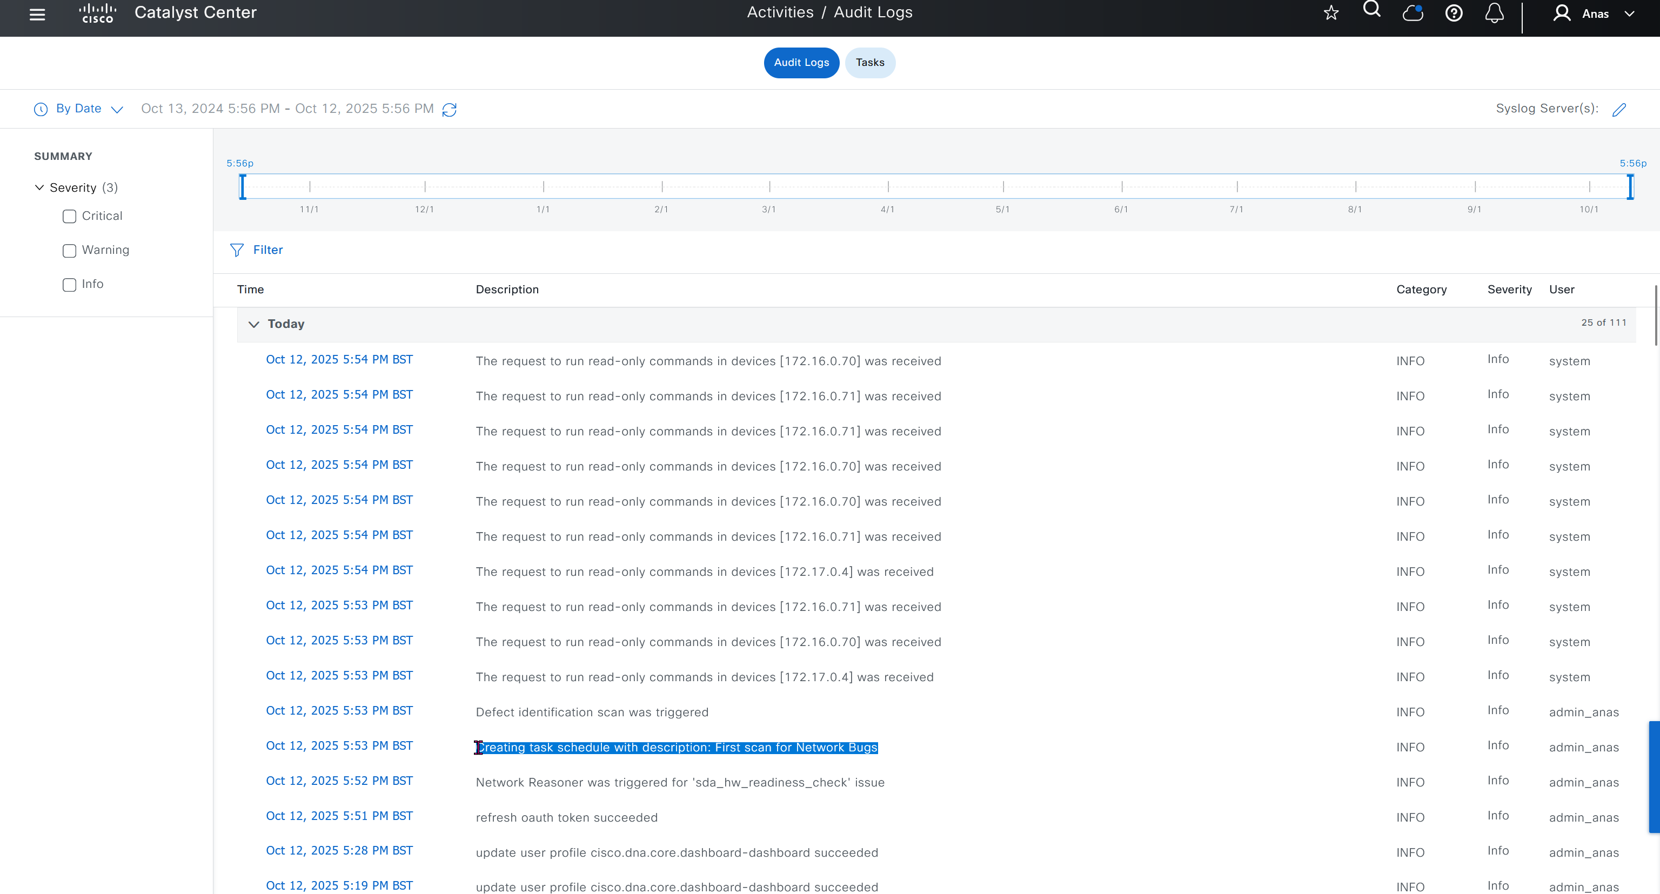Open the help question mark icon
This screenshot has height=894, width=1660.
(1454, 13)
